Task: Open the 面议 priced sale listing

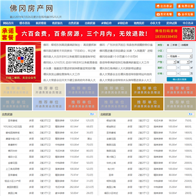Action: pyautogui.click(x=49, y=139)
